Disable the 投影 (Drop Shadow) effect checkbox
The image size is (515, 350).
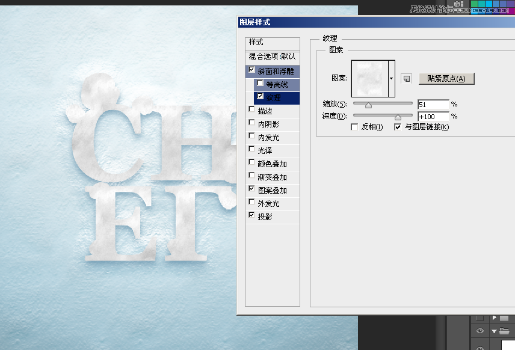251,216
